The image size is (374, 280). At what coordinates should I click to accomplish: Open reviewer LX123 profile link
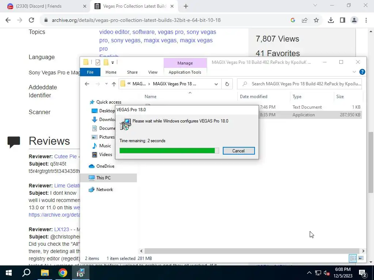61,229
